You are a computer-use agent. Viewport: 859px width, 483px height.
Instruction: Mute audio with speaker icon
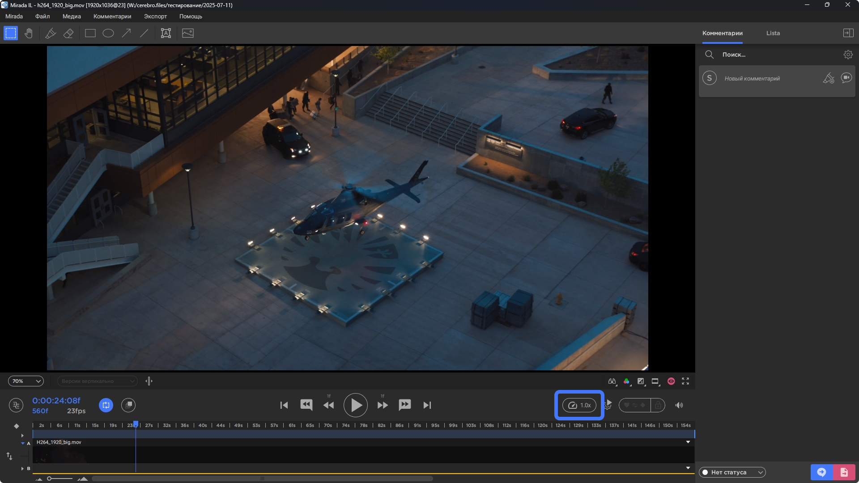[x=679, y=405]
